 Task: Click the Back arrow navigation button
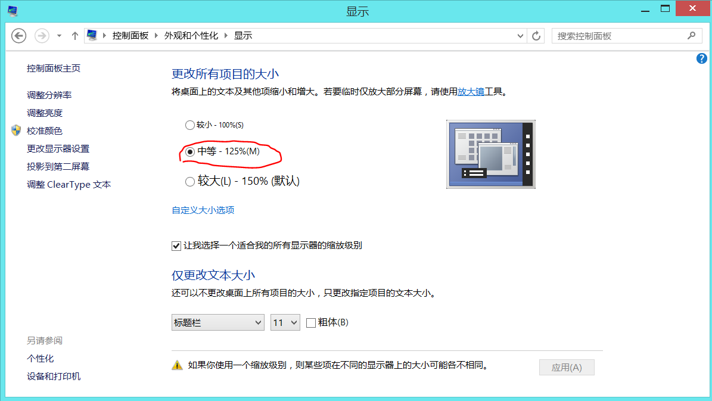point(18,36)
